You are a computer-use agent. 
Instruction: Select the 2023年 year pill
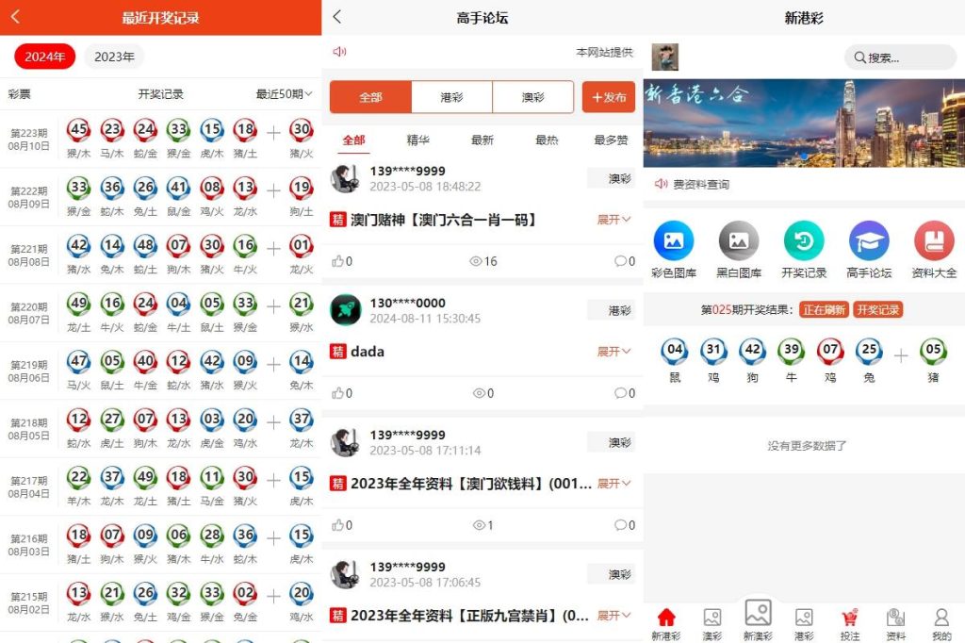(x=114, y=57)
